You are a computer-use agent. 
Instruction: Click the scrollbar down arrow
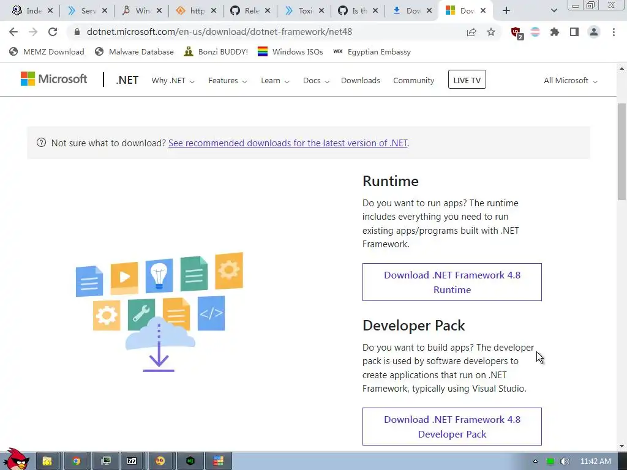(621, 446)
